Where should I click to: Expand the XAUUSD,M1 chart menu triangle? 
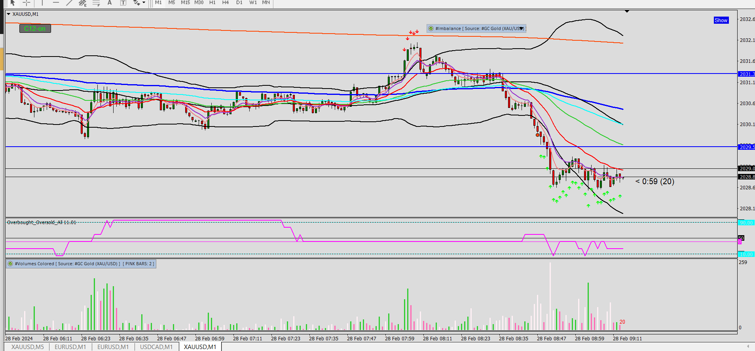9,14
